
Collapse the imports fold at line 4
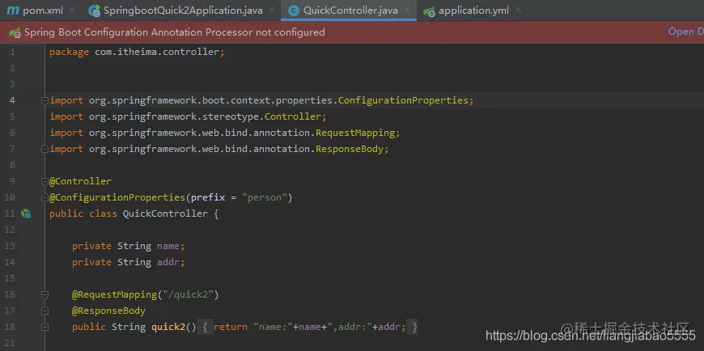pyautogui.click(x=45, y=100)
